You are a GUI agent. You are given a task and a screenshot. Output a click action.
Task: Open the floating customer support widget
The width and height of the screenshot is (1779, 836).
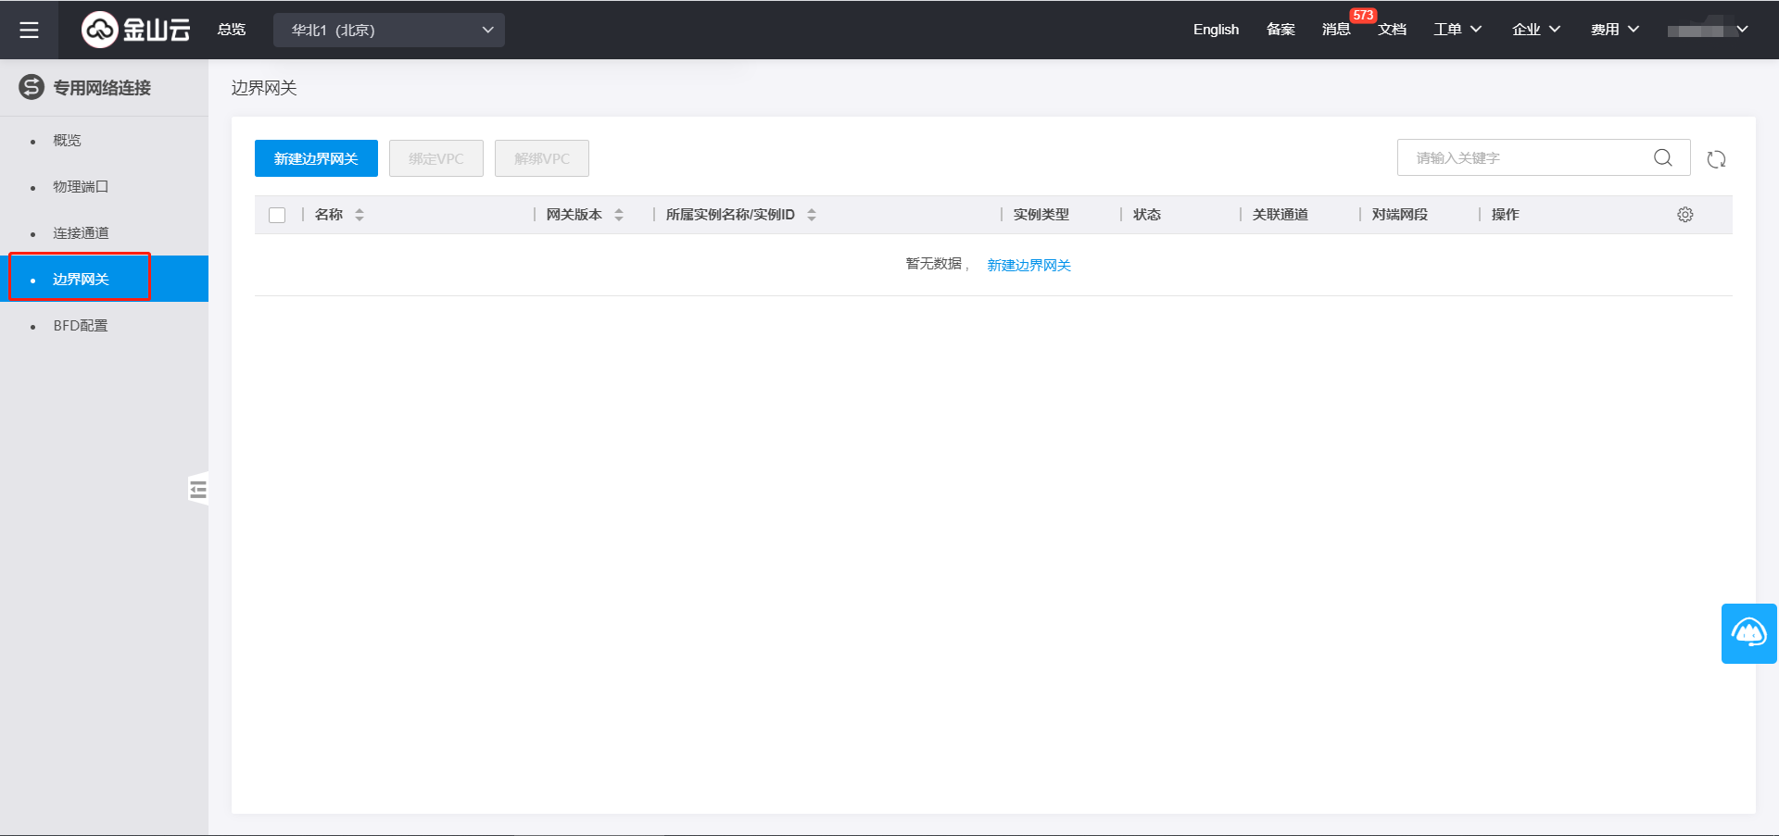tap(1748, 633)
